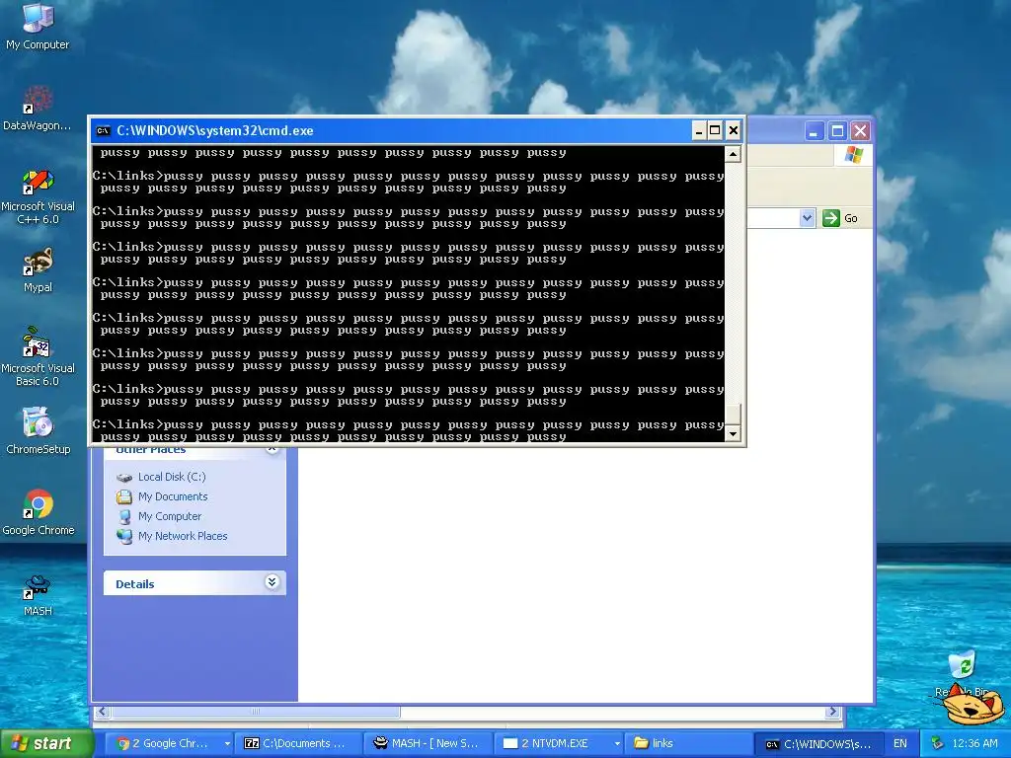Collapse the Other Places panel
Screen dimensions: 1011x758
pos(272,449)
